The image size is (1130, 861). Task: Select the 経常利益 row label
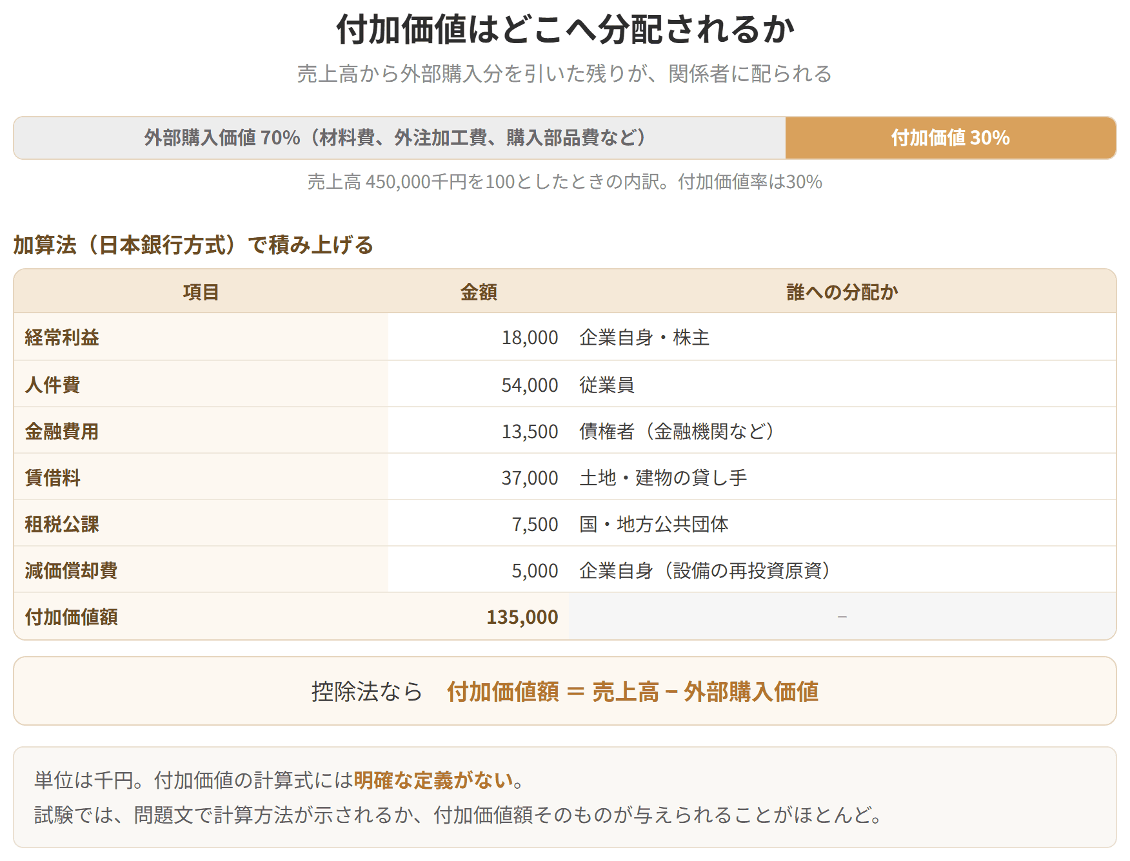(x=62, y=337)
